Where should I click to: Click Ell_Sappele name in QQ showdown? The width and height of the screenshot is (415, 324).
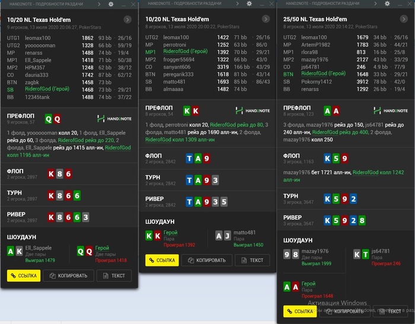[39, 247]
